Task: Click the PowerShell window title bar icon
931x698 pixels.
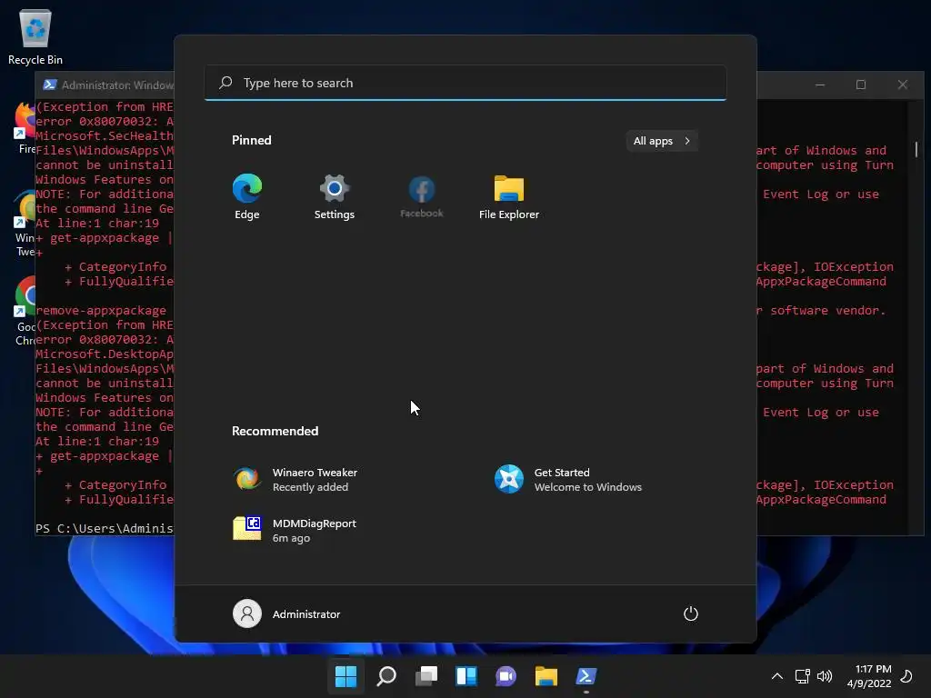Action: click(50, 85)
